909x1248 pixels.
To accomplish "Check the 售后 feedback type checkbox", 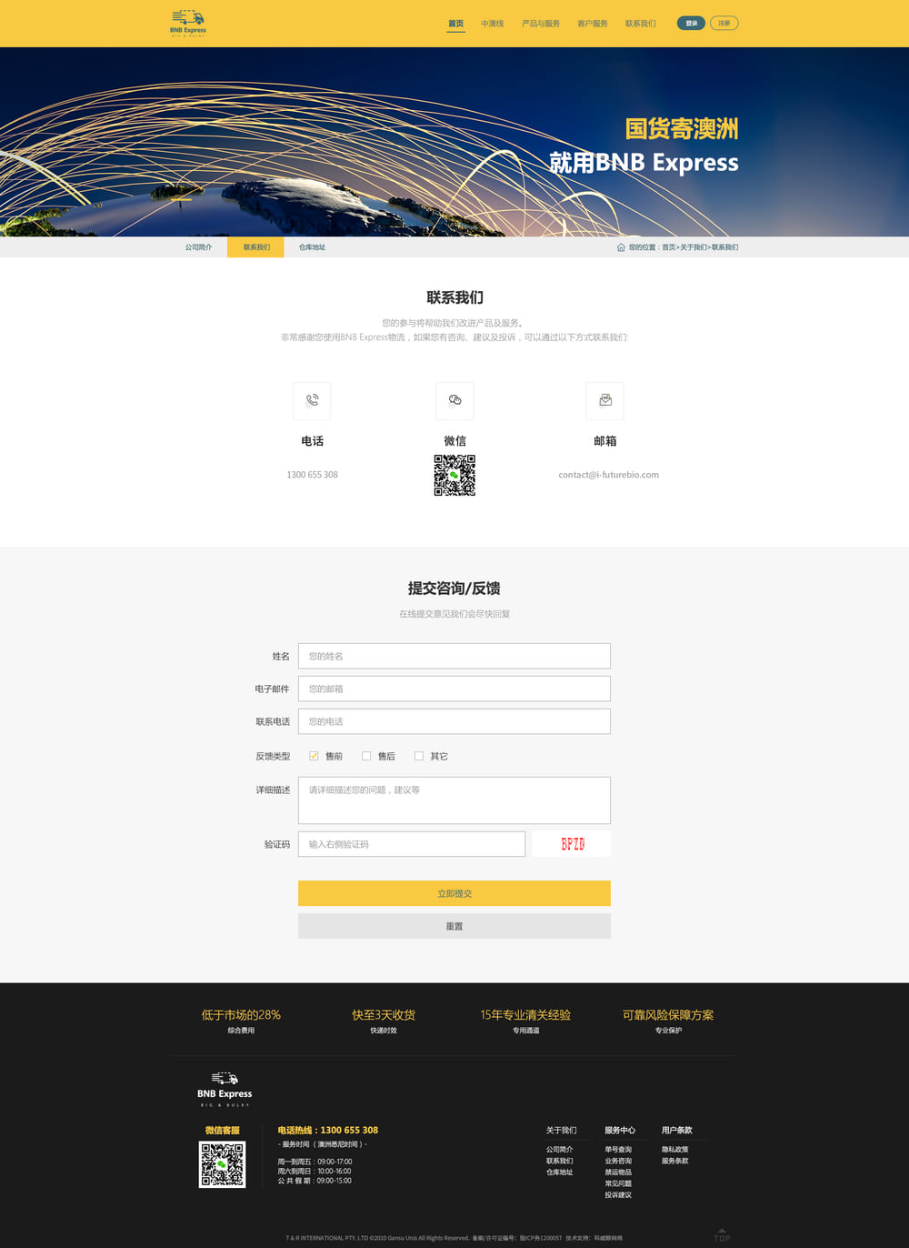I will pyautogui.click(x=366, y=756).
